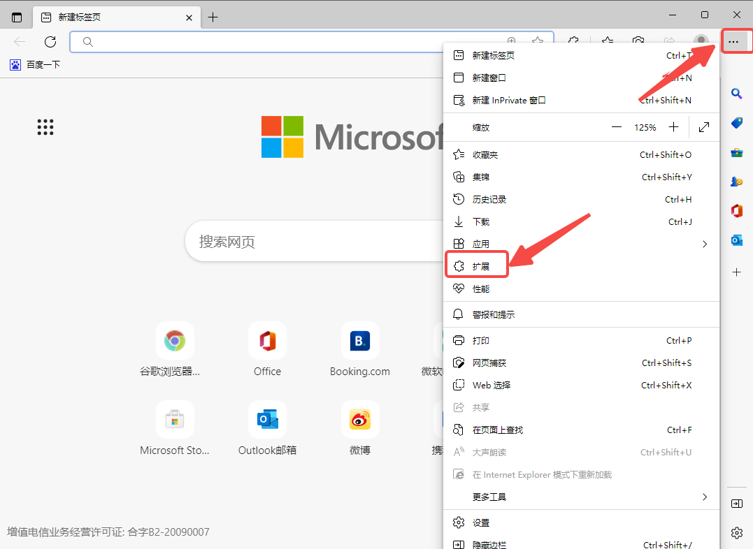Open the shopping tag sidebar icon
This screenshot has height=549, width=753.
[736, 123]
